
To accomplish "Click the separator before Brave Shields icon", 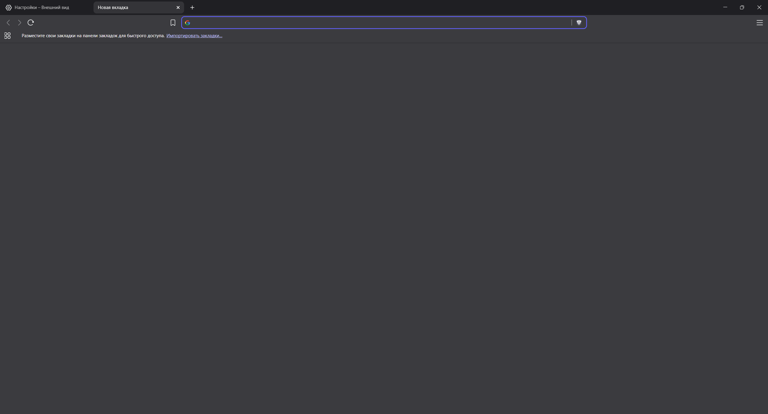I will click(x=572, y=22).
